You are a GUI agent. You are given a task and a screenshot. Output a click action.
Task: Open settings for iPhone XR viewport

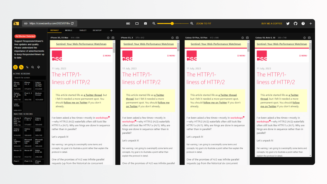pyautogui.click(x=109, y=38)
